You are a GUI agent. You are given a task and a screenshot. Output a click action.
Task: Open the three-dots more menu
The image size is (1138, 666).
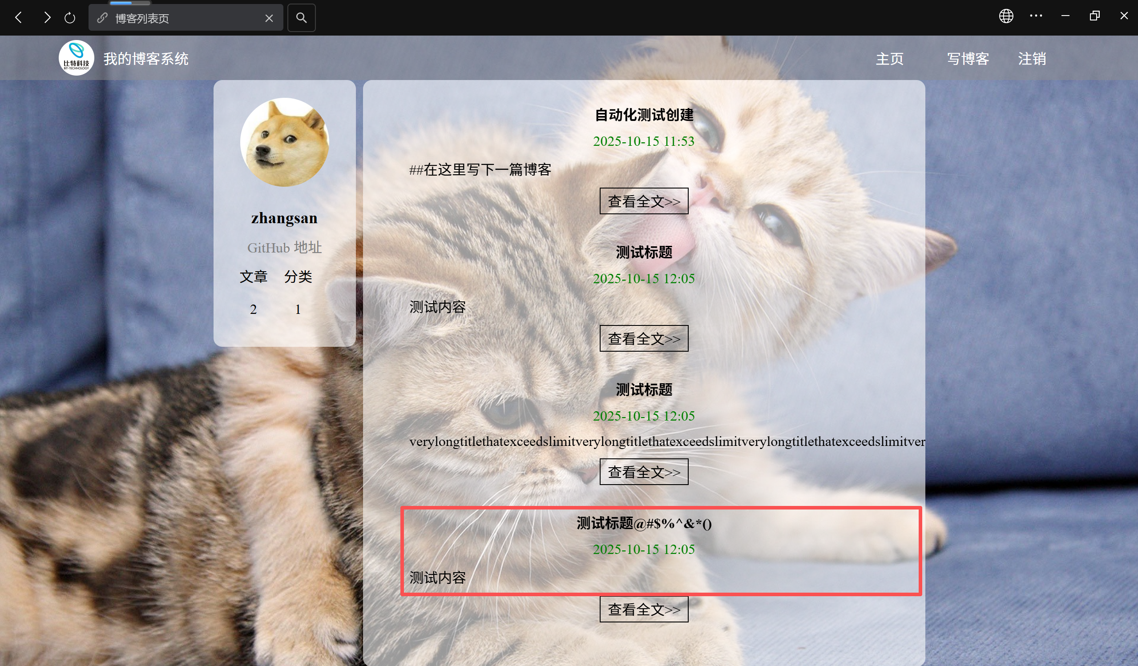pos(1036,16)
